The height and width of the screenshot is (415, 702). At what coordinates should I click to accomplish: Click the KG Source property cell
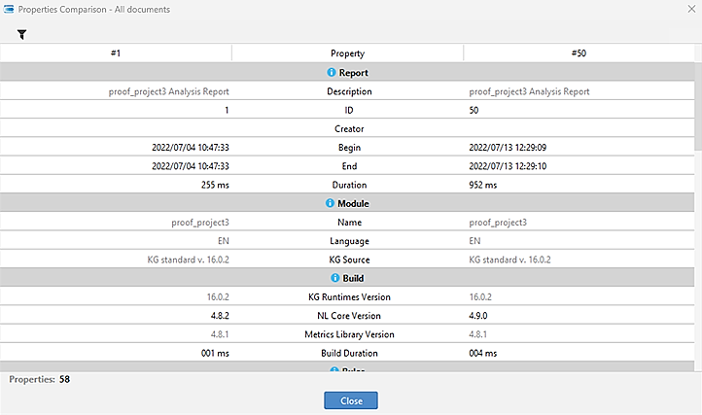pos(347,259)
